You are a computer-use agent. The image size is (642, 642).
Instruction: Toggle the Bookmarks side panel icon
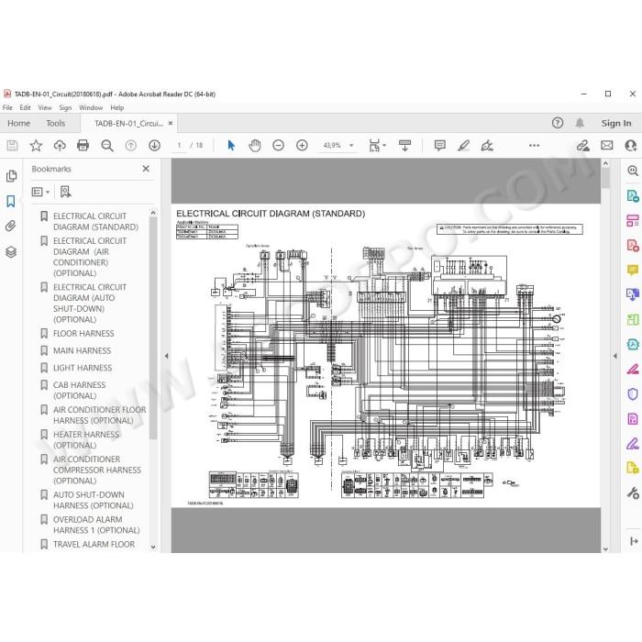pyautogui.click(x=11, y=201)
